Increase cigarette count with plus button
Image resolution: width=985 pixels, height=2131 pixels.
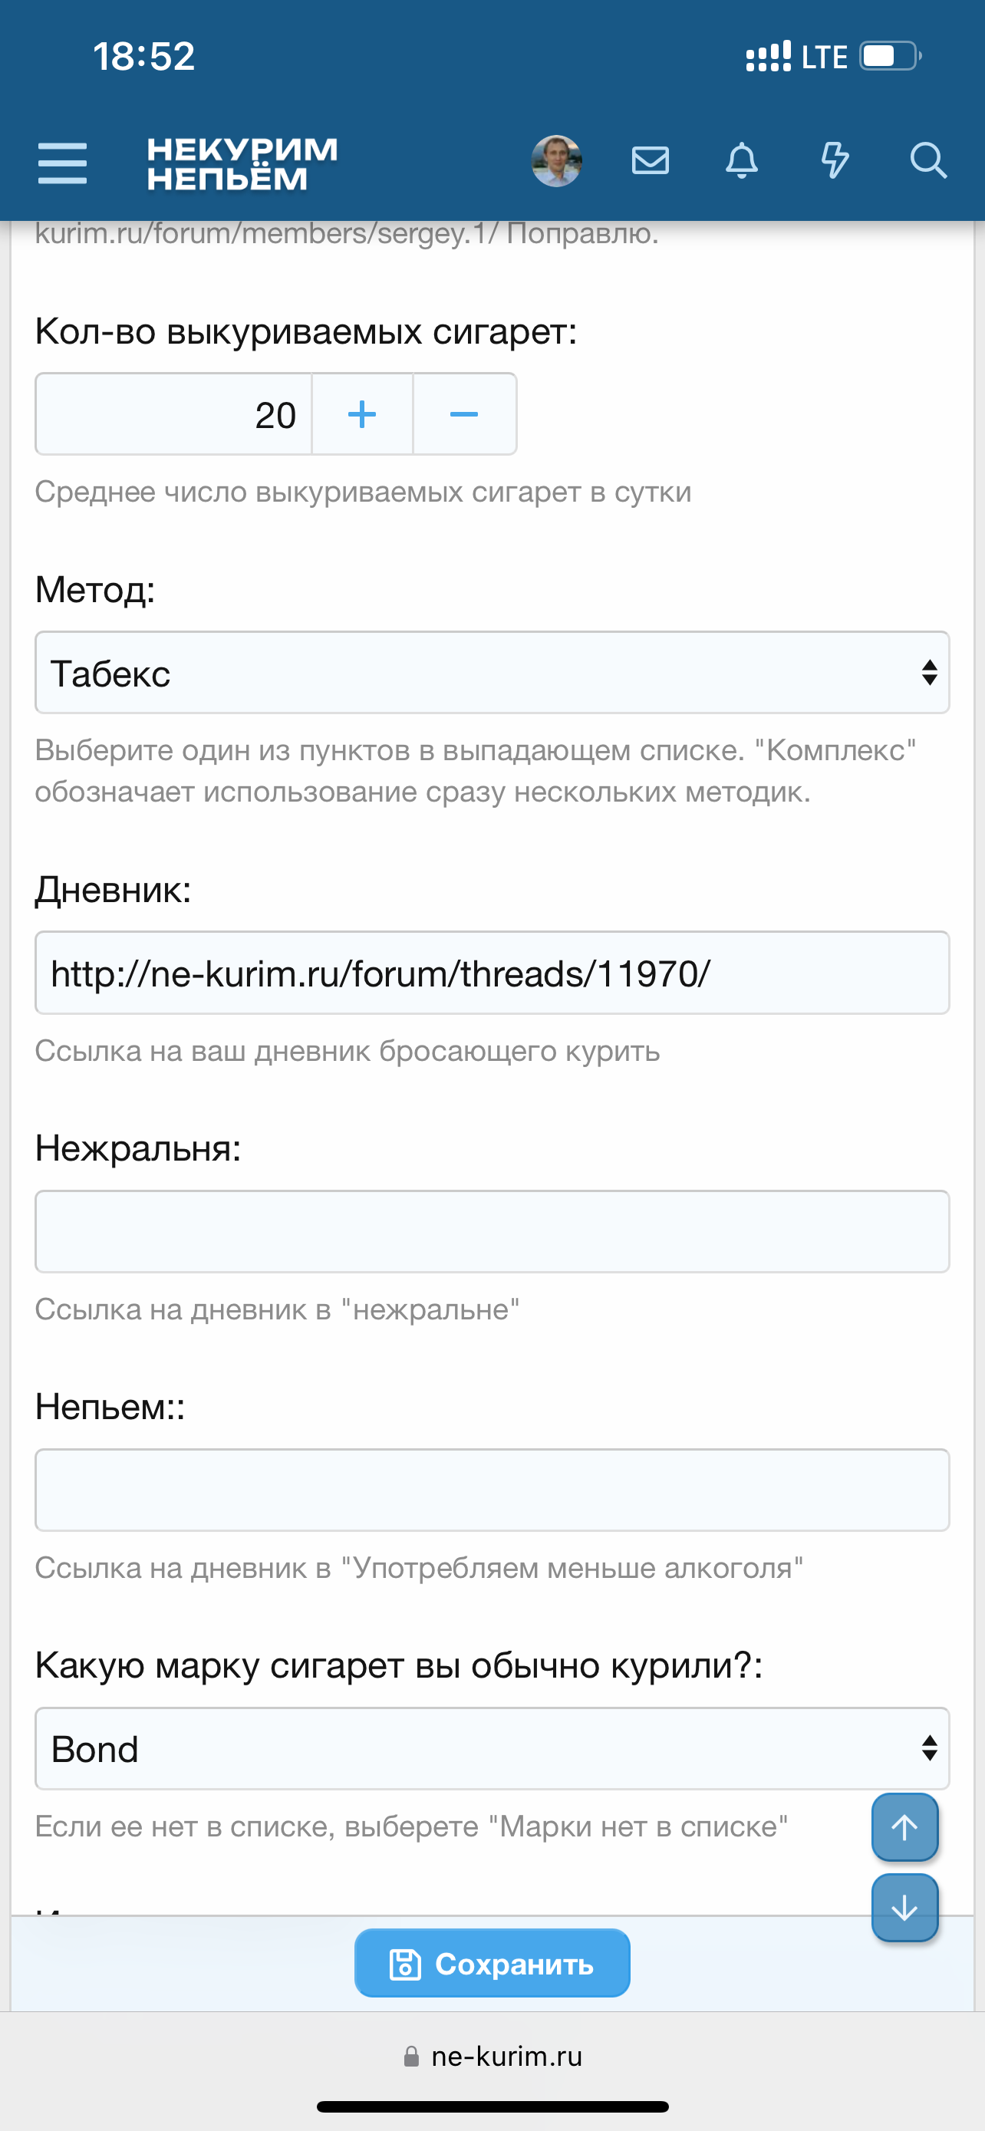(x=362, y=414)
